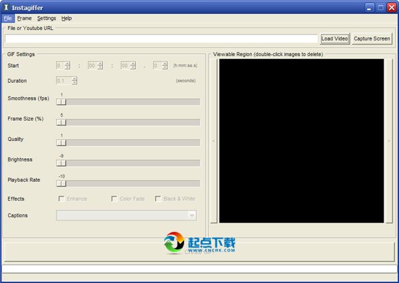Viewport: 399px width, 283px height.
Task: Click the Instagiffer title bar icon
Action: click(x=7, y=7)
